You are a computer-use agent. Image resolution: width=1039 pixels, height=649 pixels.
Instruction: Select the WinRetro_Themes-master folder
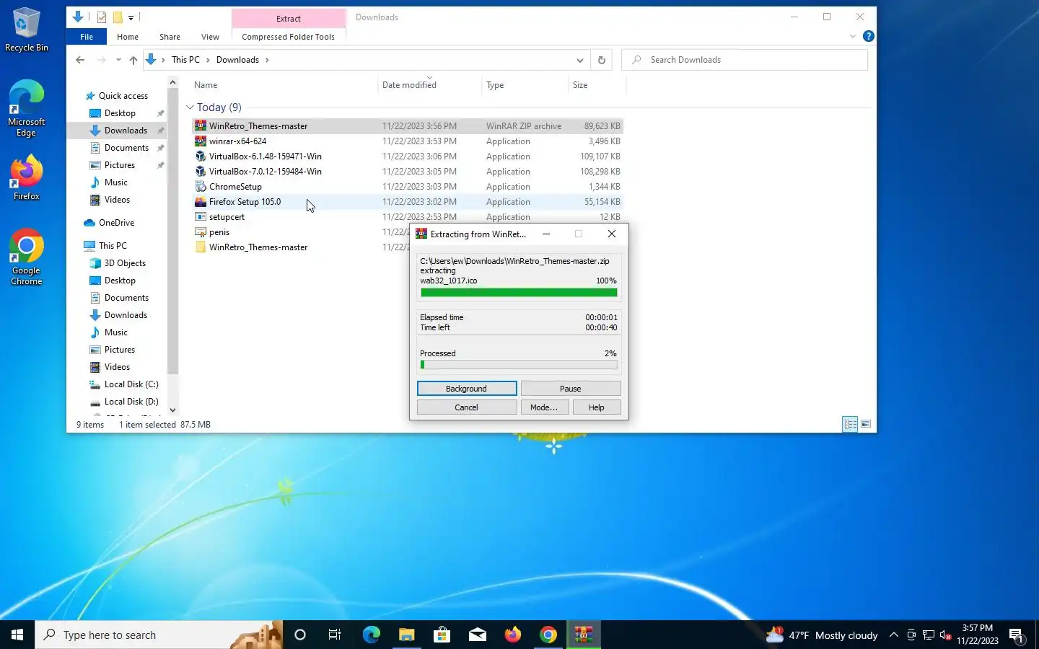pyautogui.click(x=258, y=247)
